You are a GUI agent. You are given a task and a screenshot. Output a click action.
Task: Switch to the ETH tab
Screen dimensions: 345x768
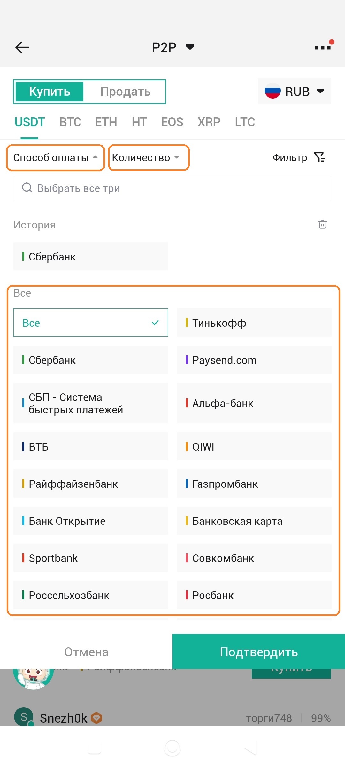(106, 122)
